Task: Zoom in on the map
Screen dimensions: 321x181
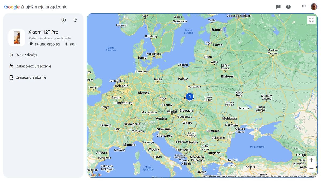Action: point(311,160)
